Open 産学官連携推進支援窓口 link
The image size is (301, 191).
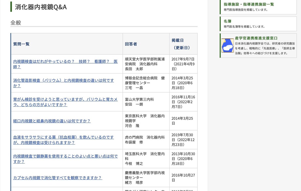256,38
